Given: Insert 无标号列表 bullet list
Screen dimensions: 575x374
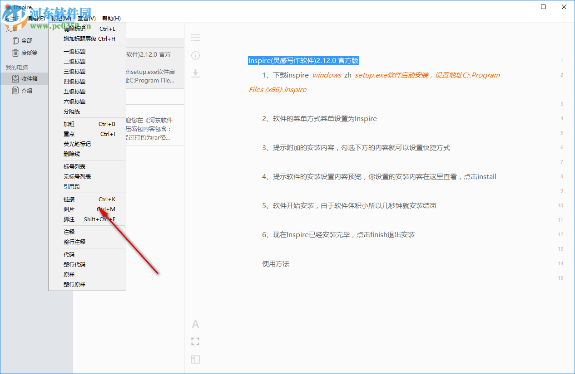Looking at the screenshot, I should [x=87, y=177].
